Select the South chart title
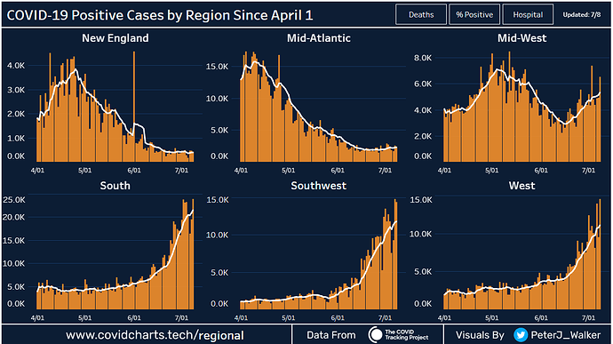Screen dimensions: 613x344 [115, 186]
